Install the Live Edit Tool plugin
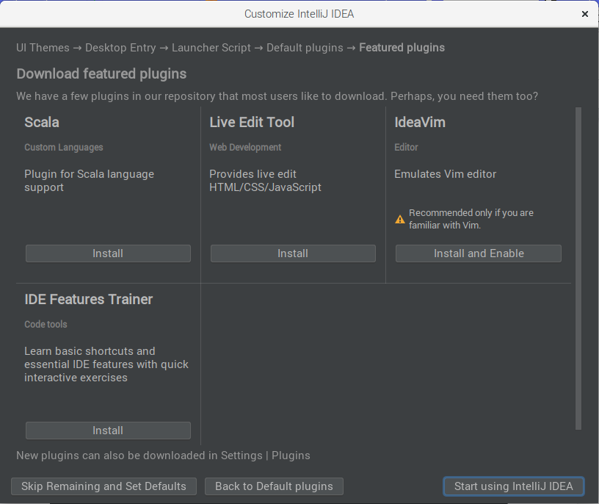599x504 pixels. [293, 253]
